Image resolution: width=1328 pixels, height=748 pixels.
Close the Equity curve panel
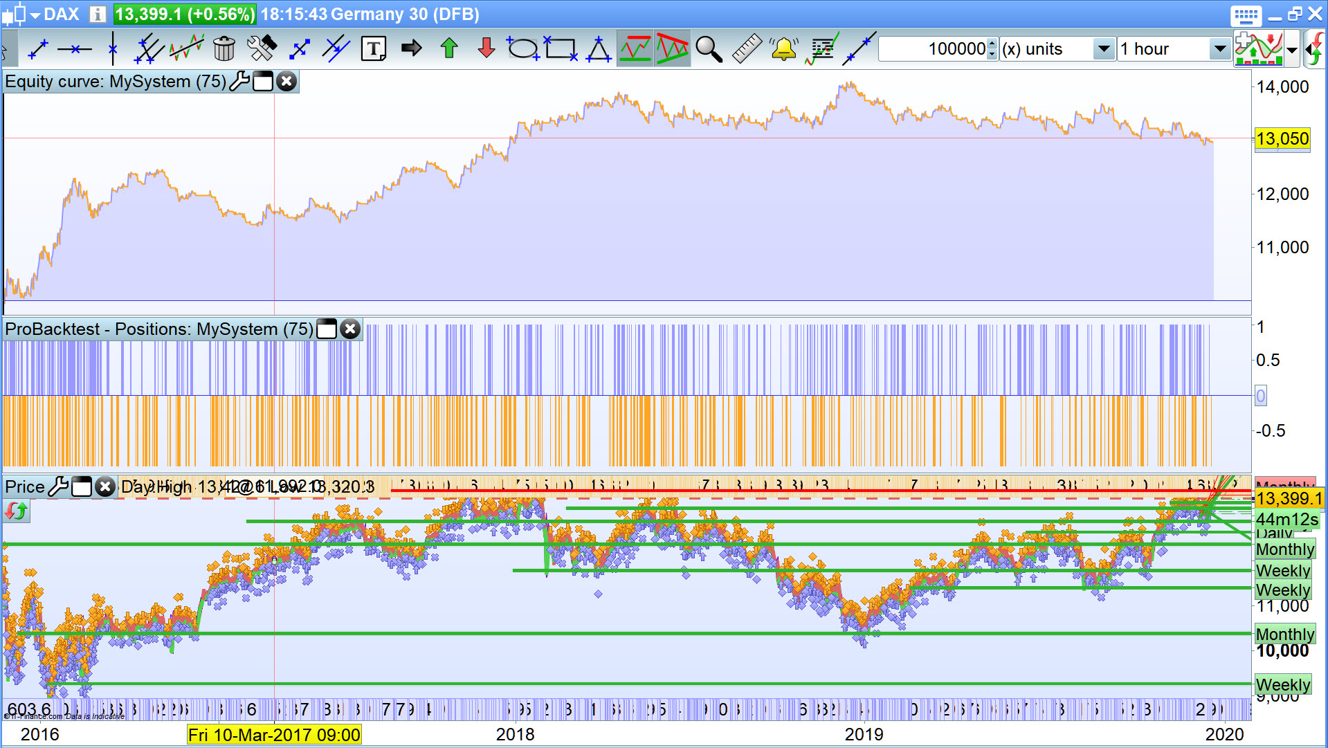(286, 81)
